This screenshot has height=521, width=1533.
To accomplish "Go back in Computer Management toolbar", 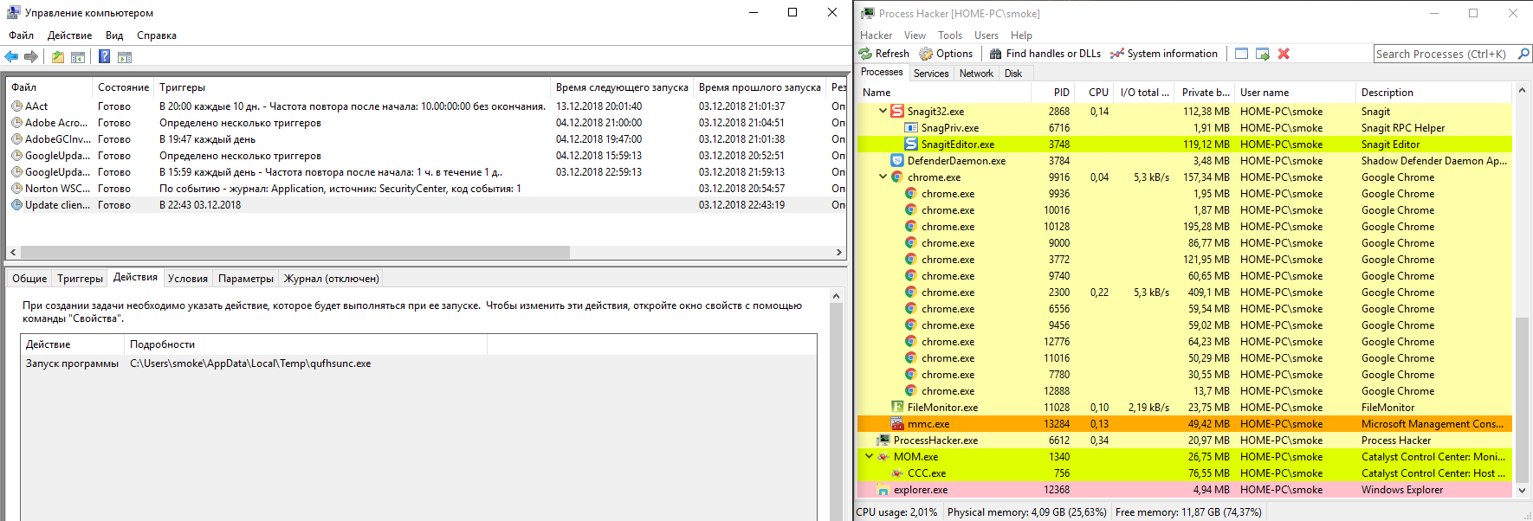I will coord(11,56).
